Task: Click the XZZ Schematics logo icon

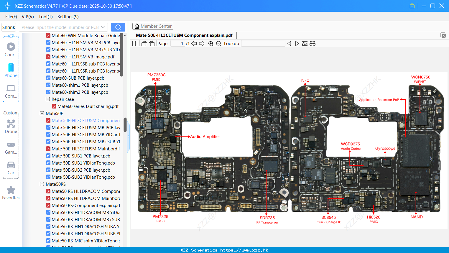Action: [7, 6]
